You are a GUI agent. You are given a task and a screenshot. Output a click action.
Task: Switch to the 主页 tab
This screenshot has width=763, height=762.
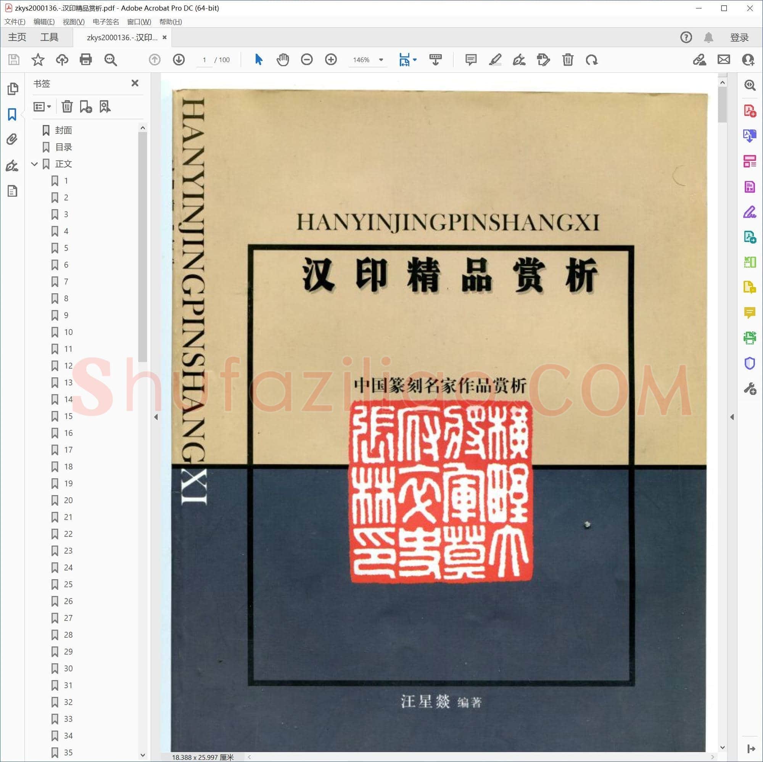pos(18,37)
